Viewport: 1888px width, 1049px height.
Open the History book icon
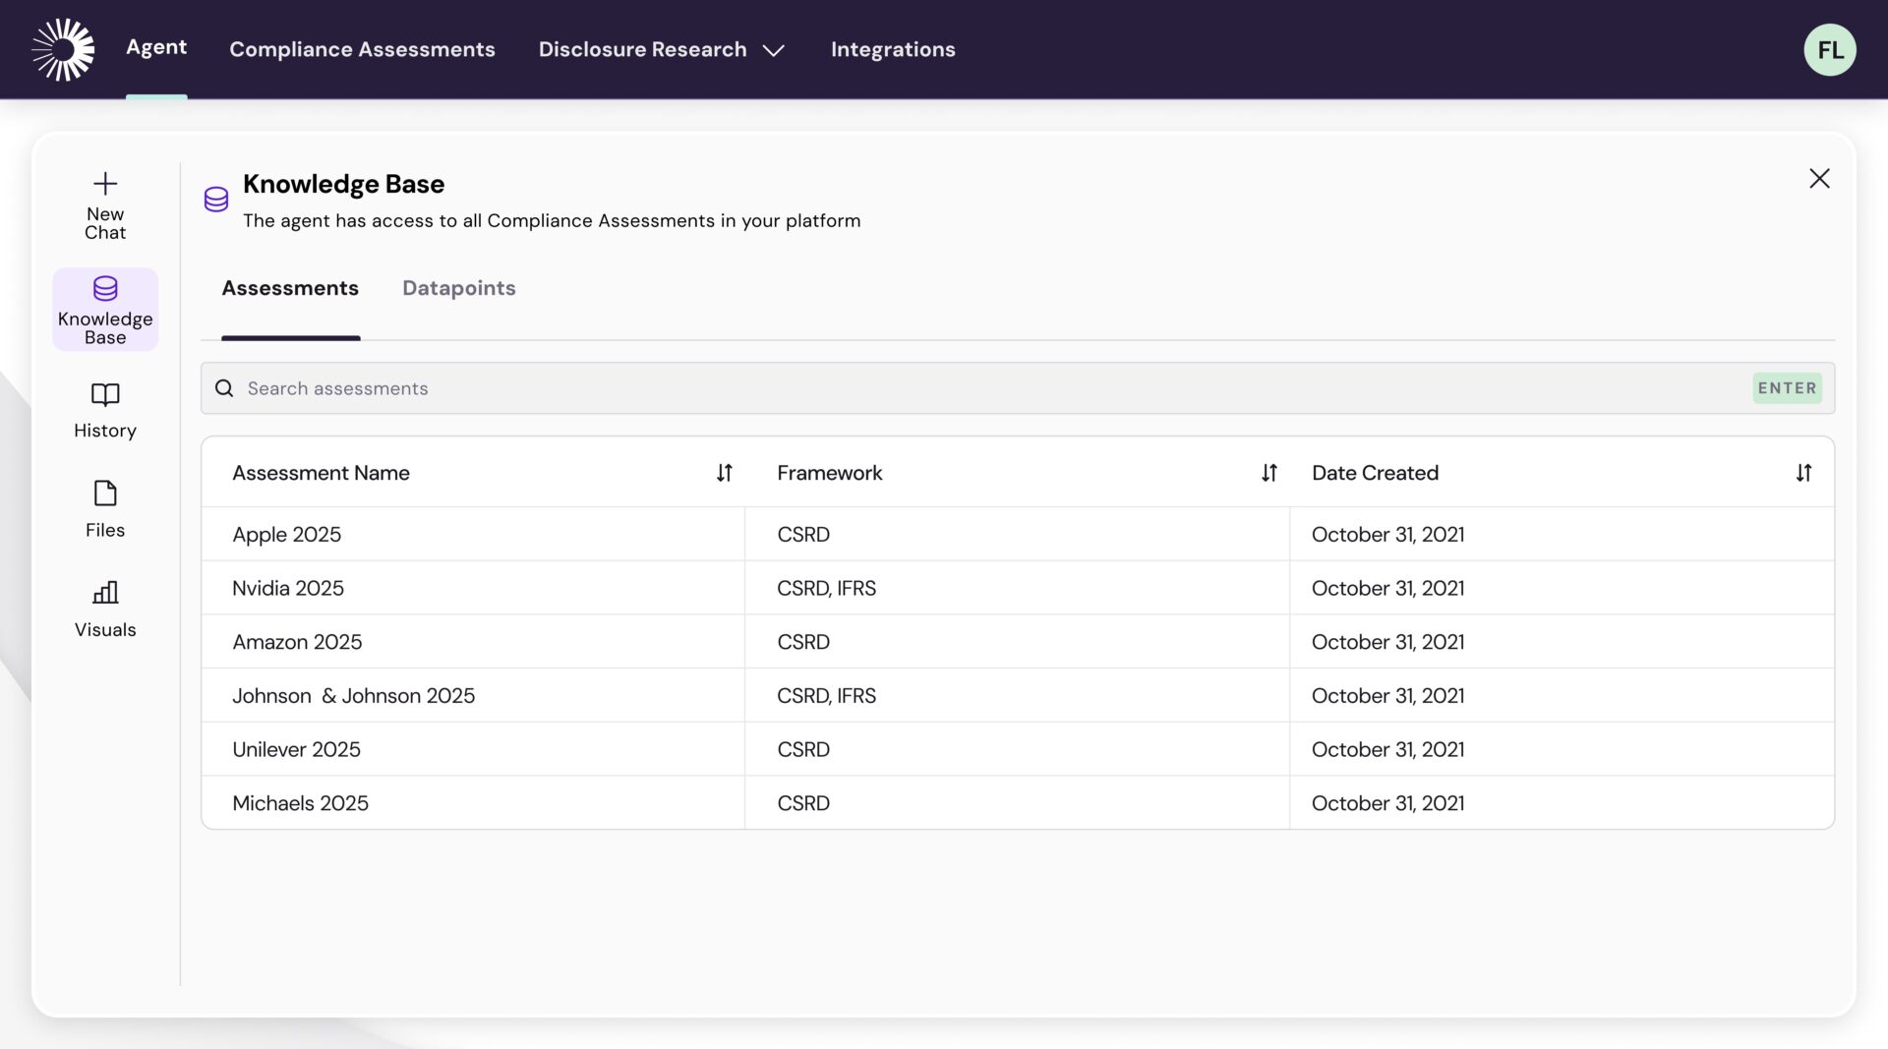pos(105,395)
